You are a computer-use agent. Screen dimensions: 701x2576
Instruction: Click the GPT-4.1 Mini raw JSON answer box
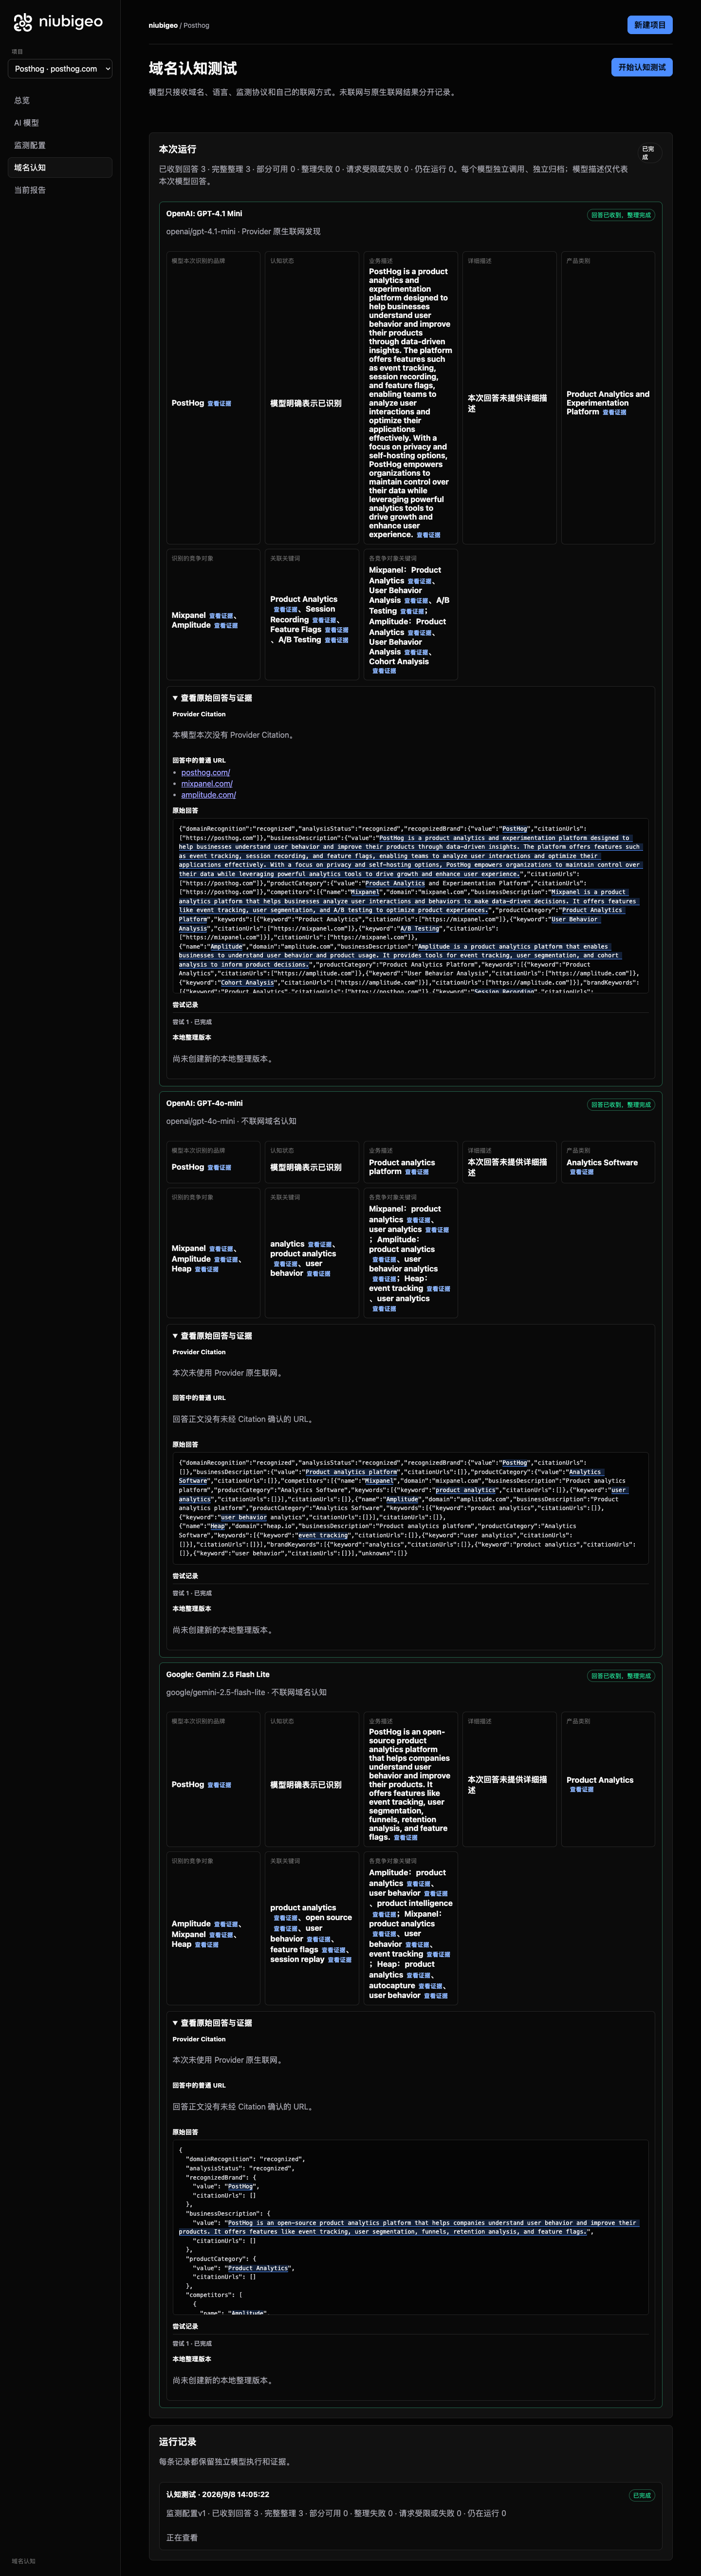coord(410,906)
